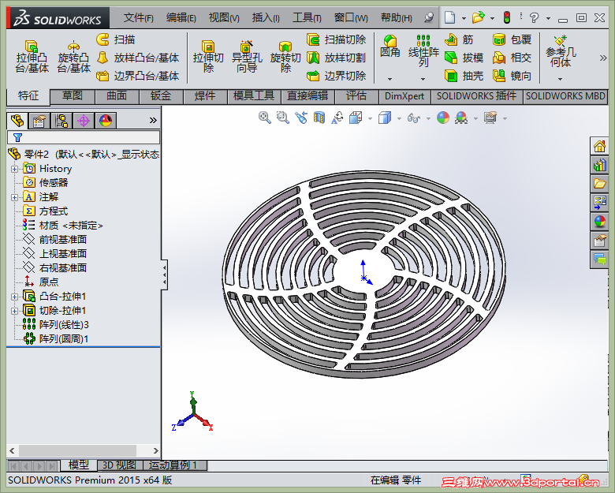The image size is (615, 493).
Task: Click the 放样切割 lofted cut tool
Action: [336, 58]
